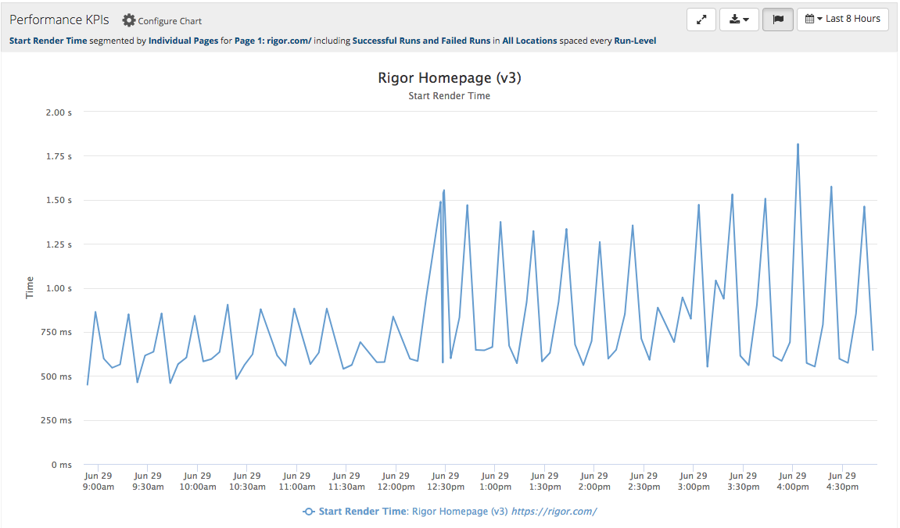Click the Jun 29 4:00pm x-axis label
This screenshot has height=528, width=900.
tap(793, 481)
